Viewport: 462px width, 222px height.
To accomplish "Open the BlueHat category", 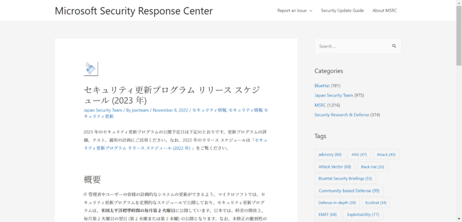I will pyautogui.click(x=322, y=86).
